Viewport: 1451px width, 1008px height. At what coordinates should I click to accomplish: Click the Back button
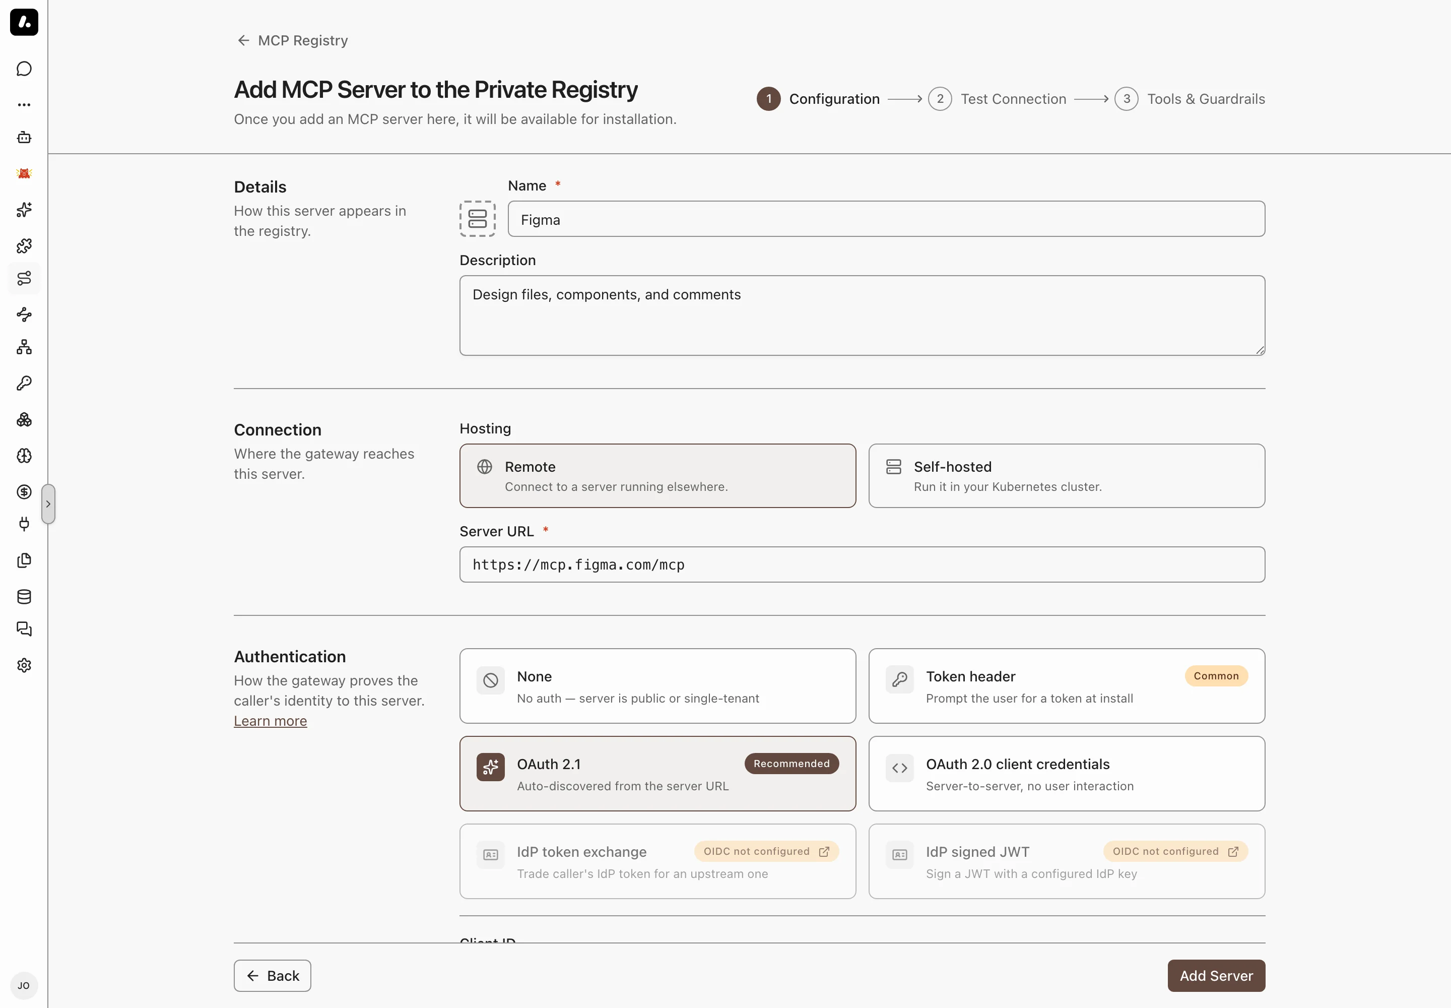[272, 976]
